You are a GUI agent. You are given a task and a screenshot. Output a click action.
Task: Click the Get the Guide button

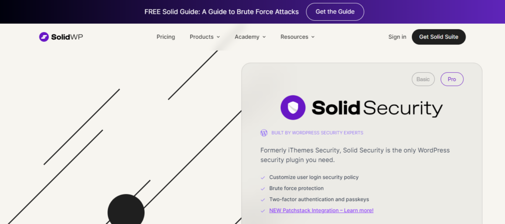[335, 12]
